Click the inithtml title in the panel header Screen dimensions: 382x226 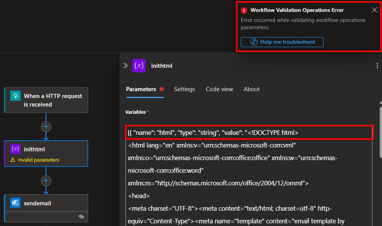[162, 66]
